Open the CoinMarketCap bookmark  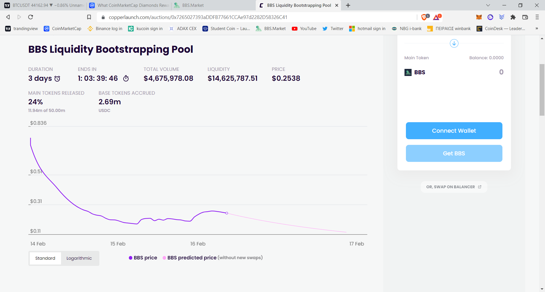pos(62,28)
